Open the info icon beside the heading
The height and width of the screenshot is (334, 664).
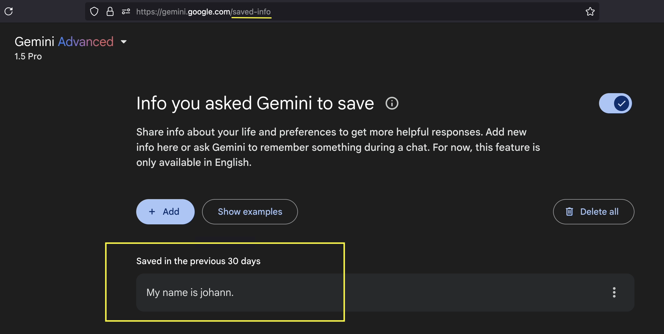tap(392, 103)
